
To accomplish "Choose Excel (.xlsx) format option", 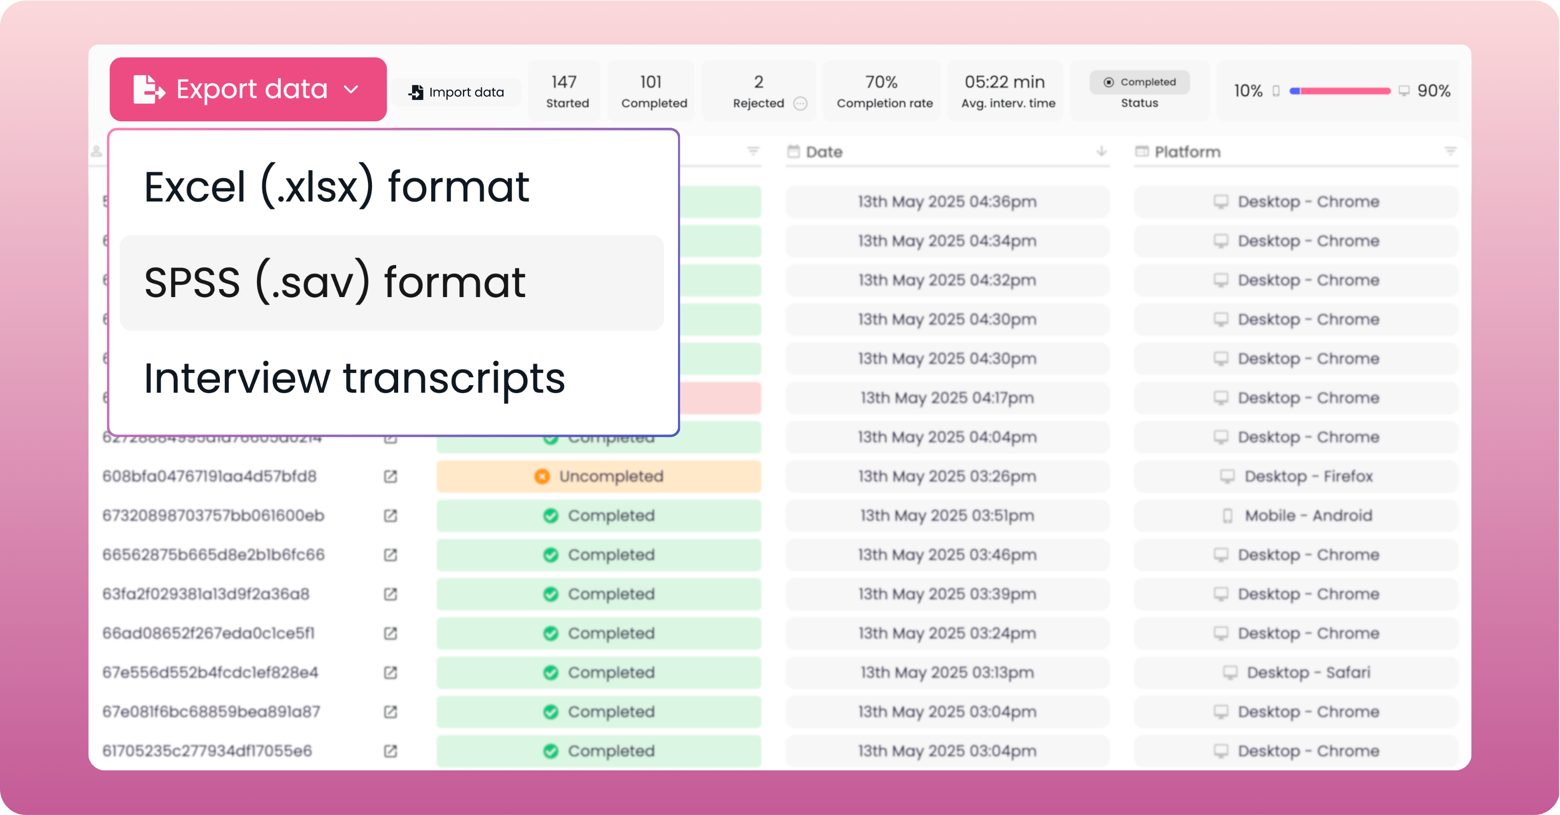I will point(337,187).
